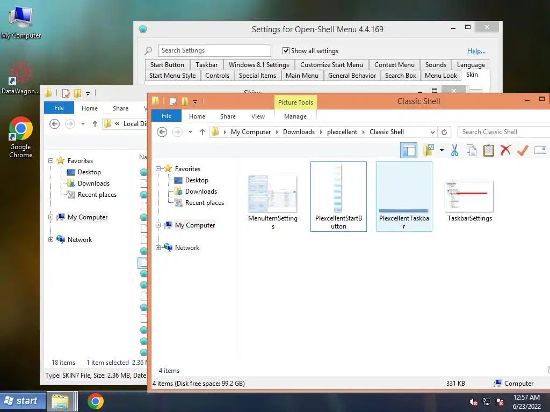
Task: Open File Explorer from the taskbar
Action: click(x=60, y=401)
